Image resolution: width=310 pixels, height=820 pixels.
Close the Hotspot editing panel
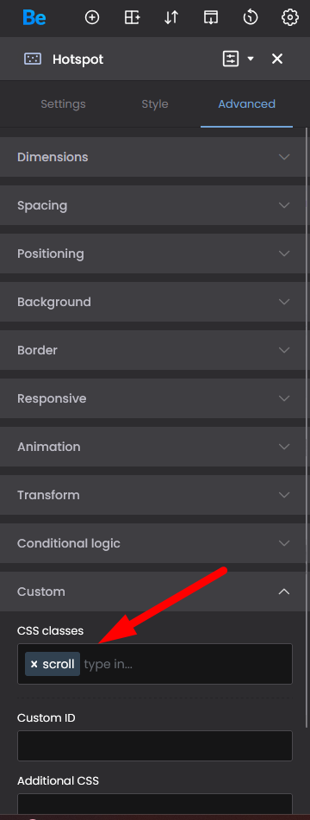pyautogui.click(x=277, y=59)
